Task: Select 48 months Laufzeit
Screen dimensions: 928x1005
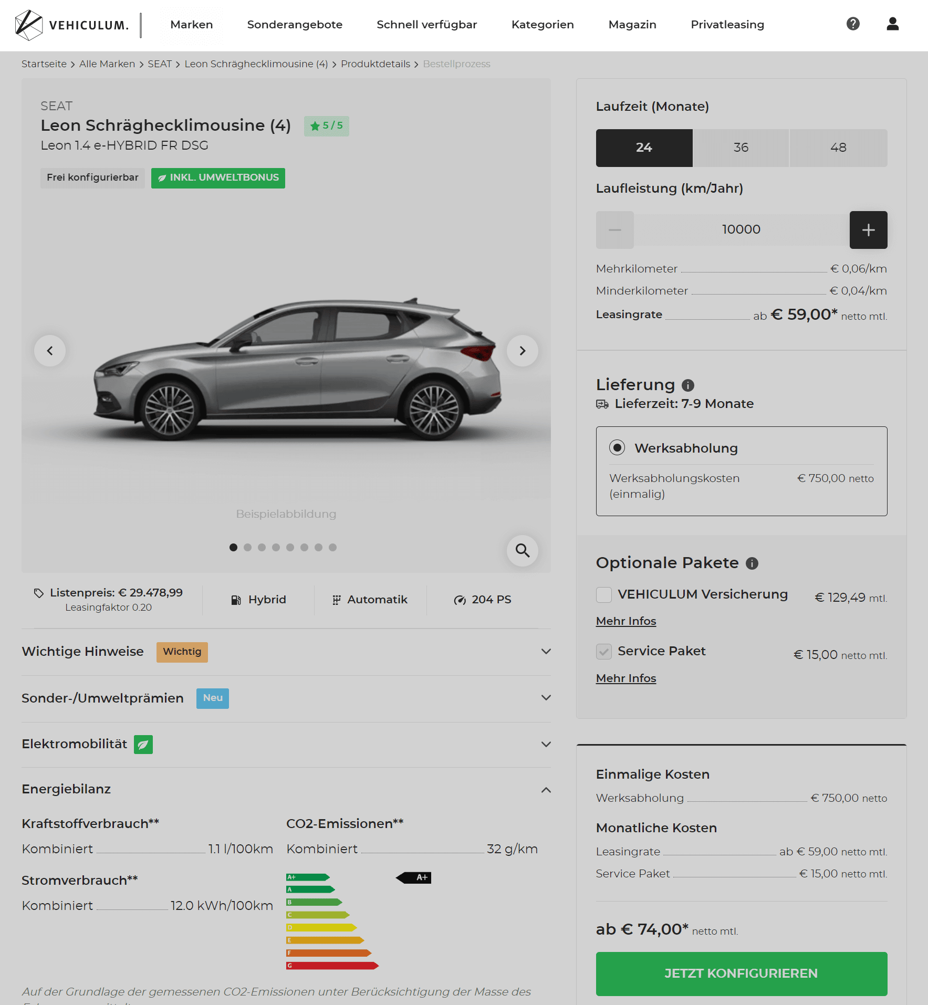Action: point(839,148)
